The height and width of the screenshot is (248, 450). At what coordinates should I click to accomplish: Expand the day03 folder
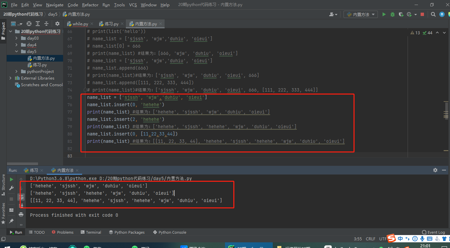(16, 38)
